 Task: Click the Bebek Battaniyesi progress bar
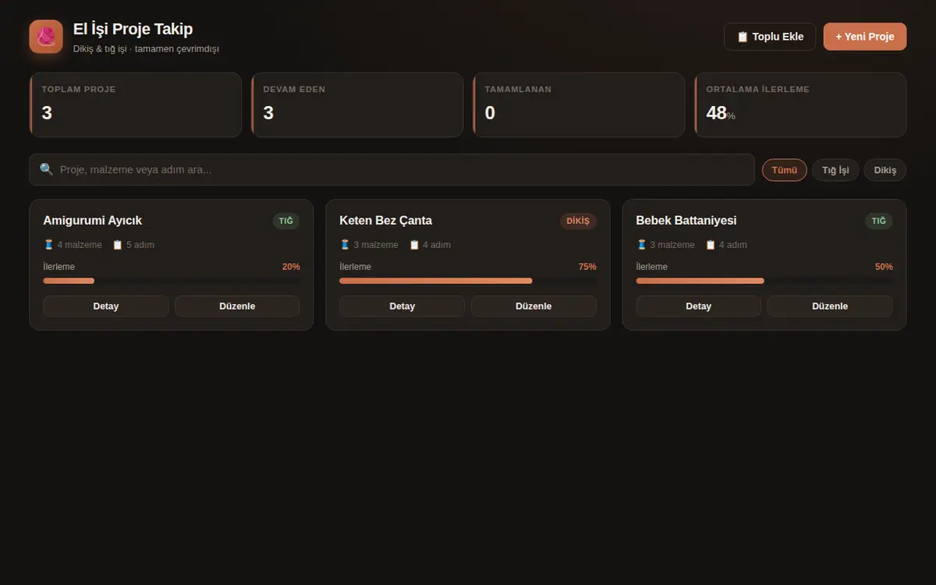764,281
